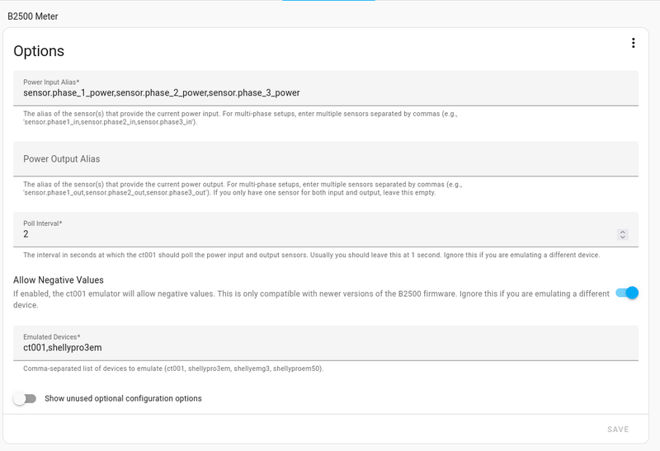Image resolution: width=660 pixels, height=451 pixels.
Task: Click the Allow Negative Values description paragraph
Action: [x=311, y=299]
